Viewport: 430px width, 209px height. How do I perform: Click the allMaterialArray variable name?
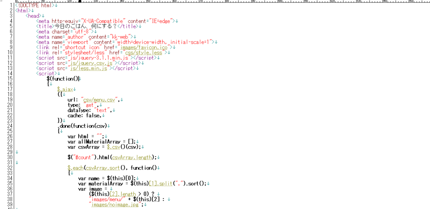pos(99,141)
